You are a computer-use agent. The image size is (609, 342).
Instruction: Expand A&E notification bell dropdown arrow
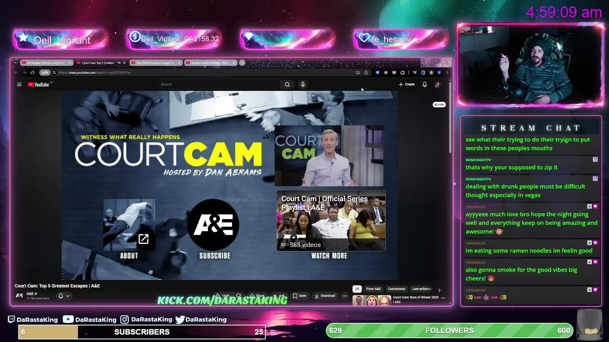68,296
